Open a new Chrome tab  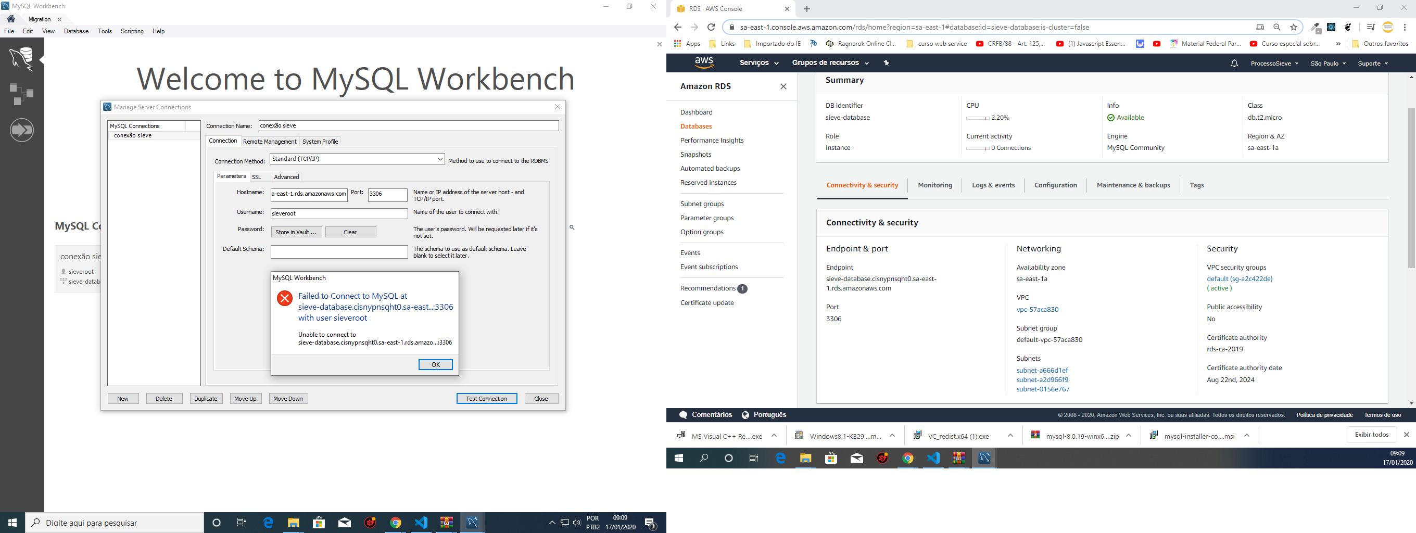tap(806, 9)
